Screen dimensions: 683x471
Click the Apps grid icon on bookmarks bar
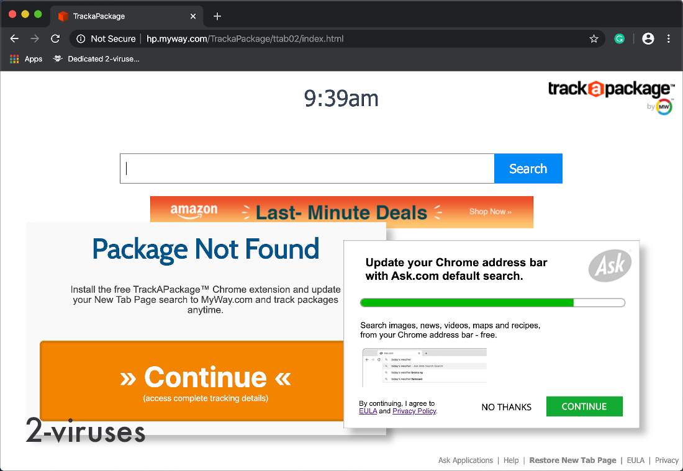coord(14,58)
